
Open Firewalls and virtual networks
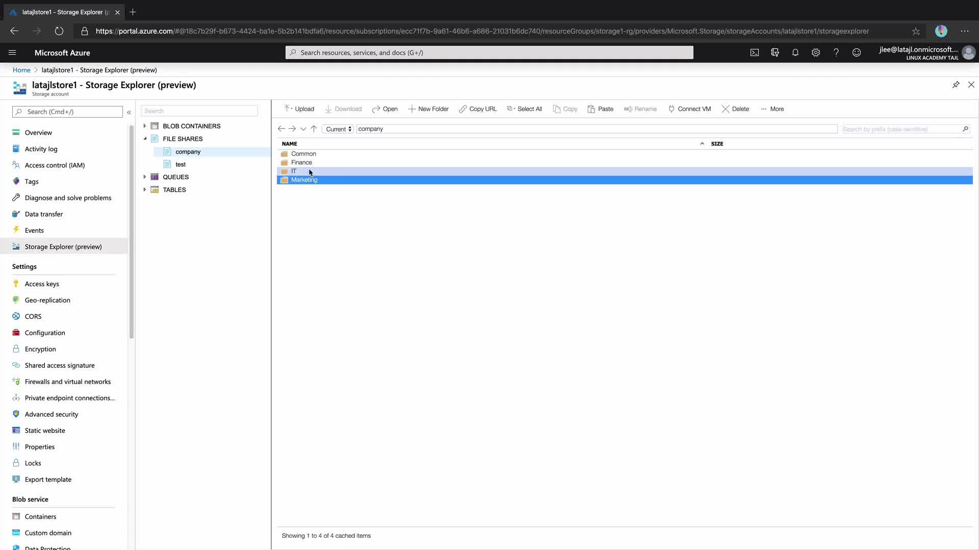click(x=67, y=381)
